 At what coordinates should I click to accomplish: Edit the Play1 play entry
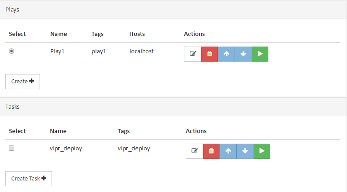coord(193,54)
